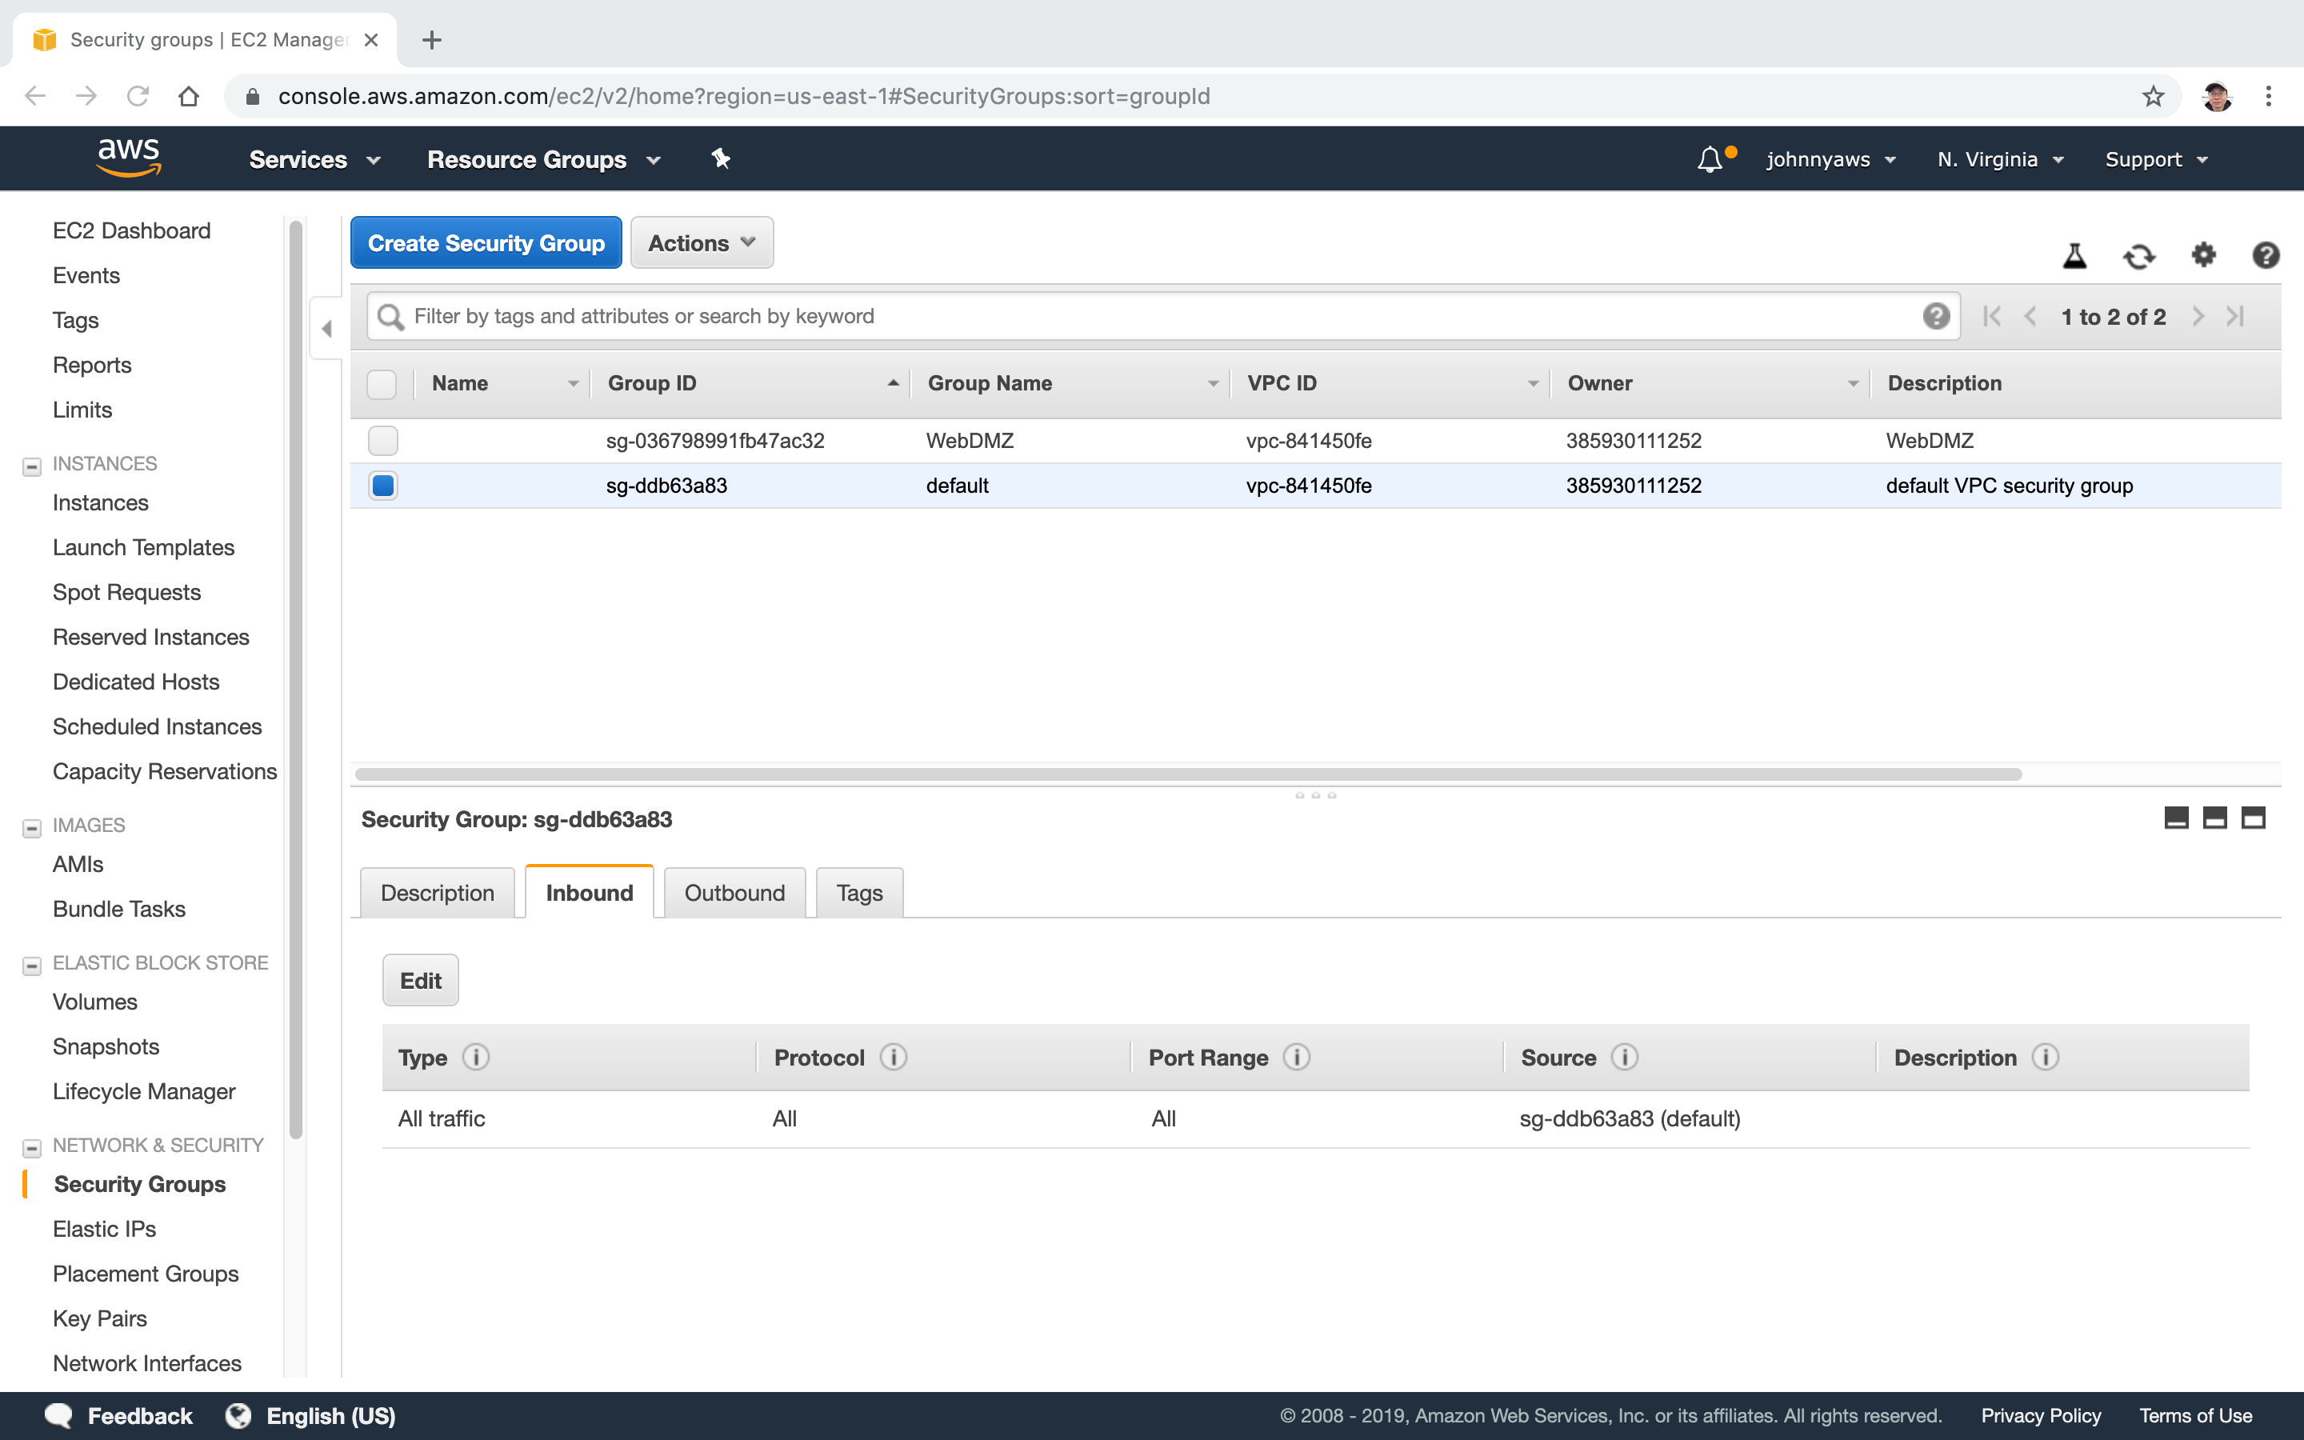
Task: Select the WebDMZ security group checkbox
Action: [382, 441]
